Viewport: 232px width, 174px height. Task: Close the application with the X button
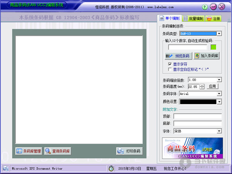(222, 7)
